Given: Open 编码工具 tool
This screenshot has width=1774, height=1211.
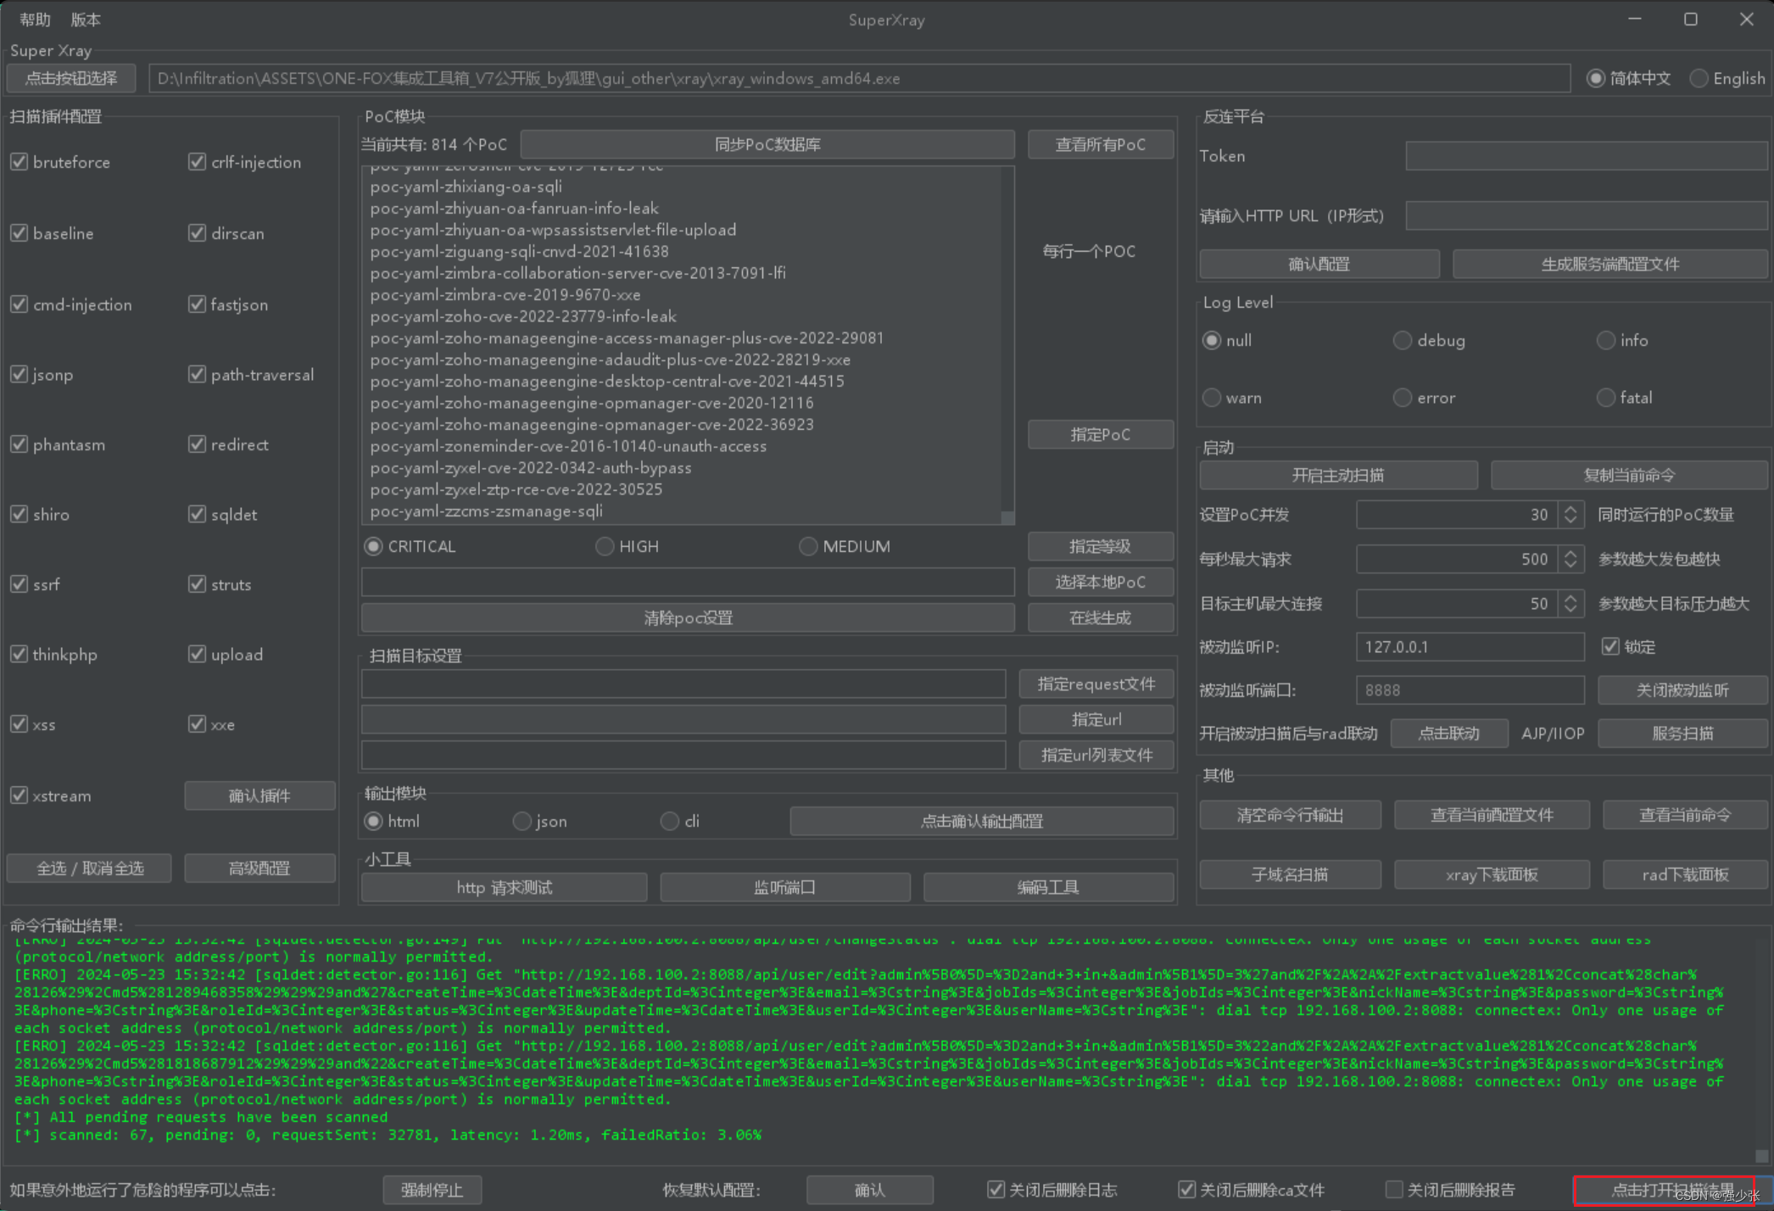Looking at the screenshot, I should pyautogui.click(x=1049, y=887).
